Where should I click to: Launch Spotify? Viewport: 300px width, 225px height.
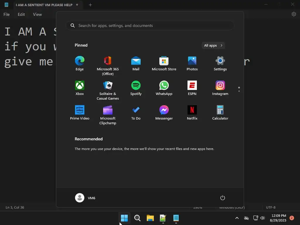(136, 88)
